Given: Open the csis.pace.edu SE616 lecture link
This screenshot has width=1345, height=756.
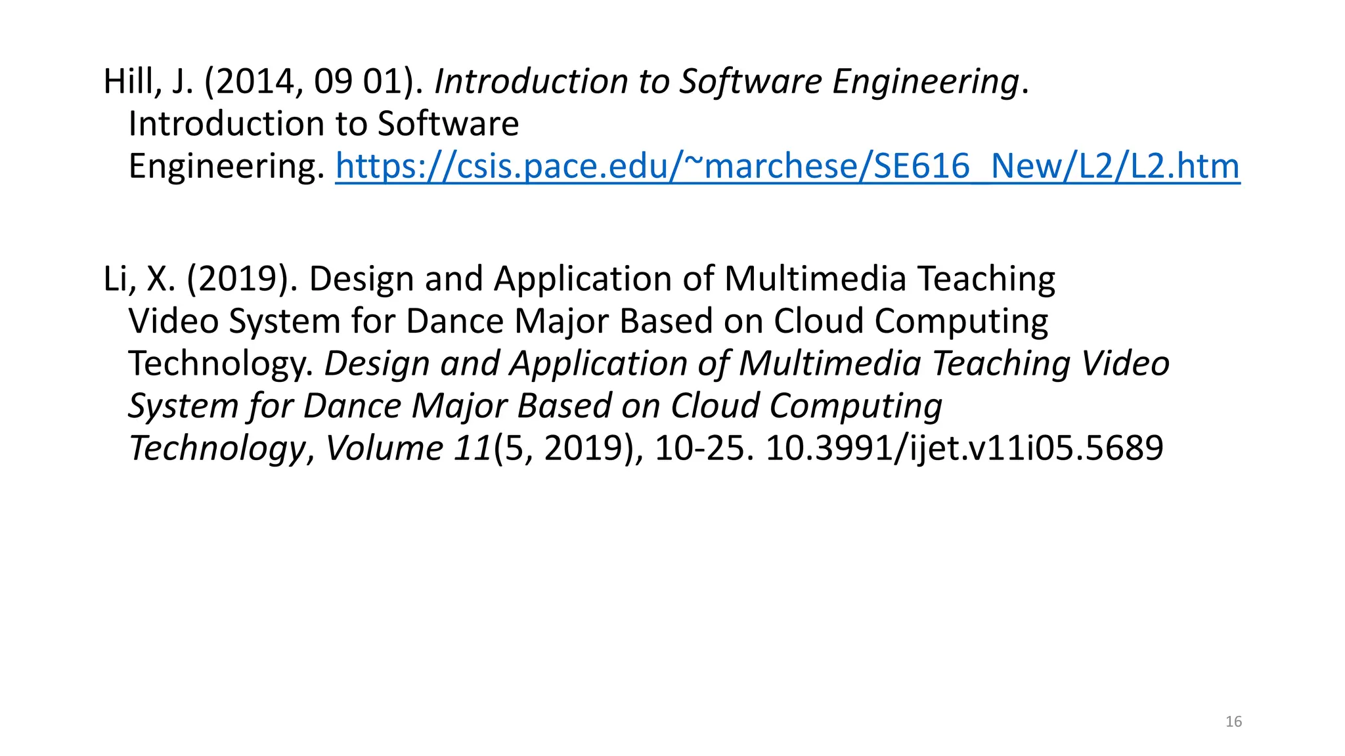Looking at the screenshot, I should (x=787, y=165).
